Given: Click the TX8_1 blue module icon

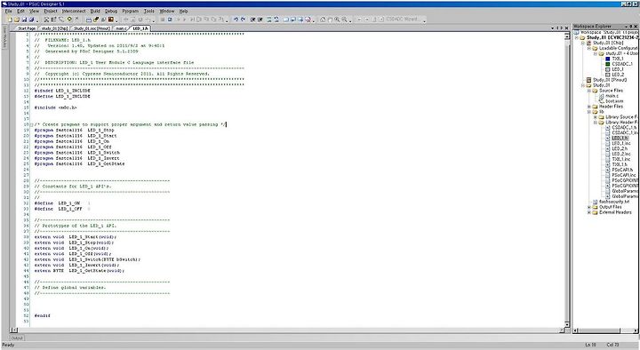Looking at the screenshot, I should click(607, 59).
